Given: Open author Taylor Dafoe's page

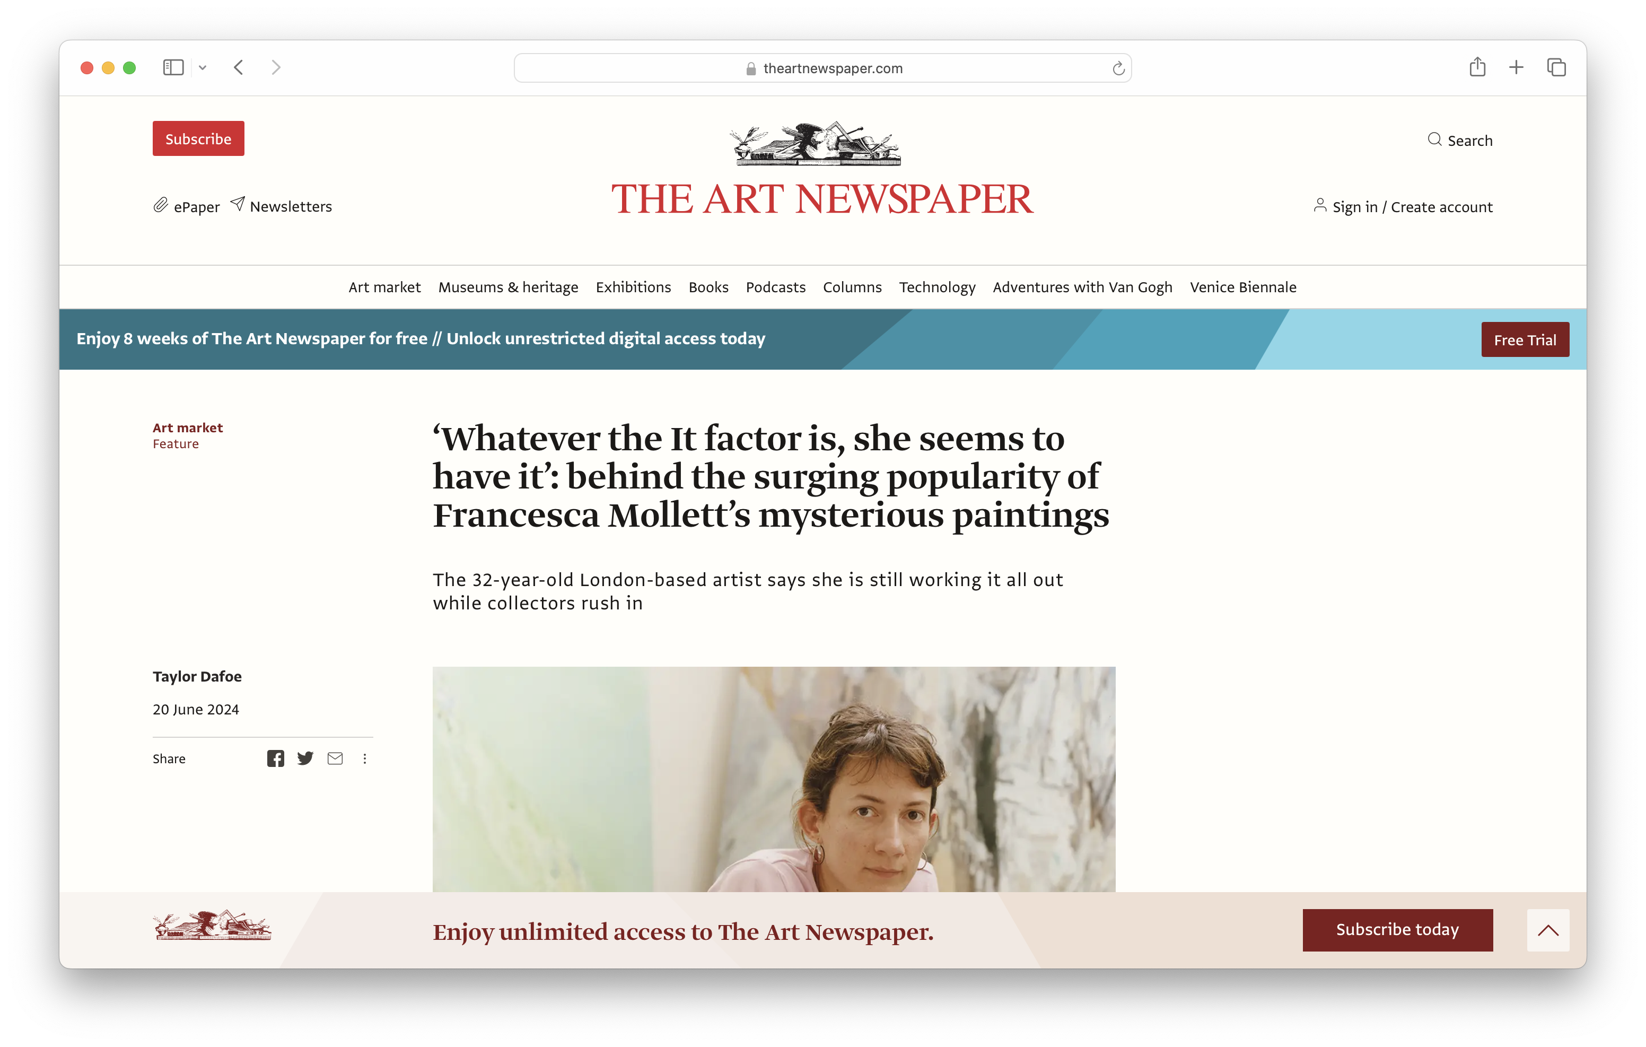Looking at the screenshot, I should [197, 676].
